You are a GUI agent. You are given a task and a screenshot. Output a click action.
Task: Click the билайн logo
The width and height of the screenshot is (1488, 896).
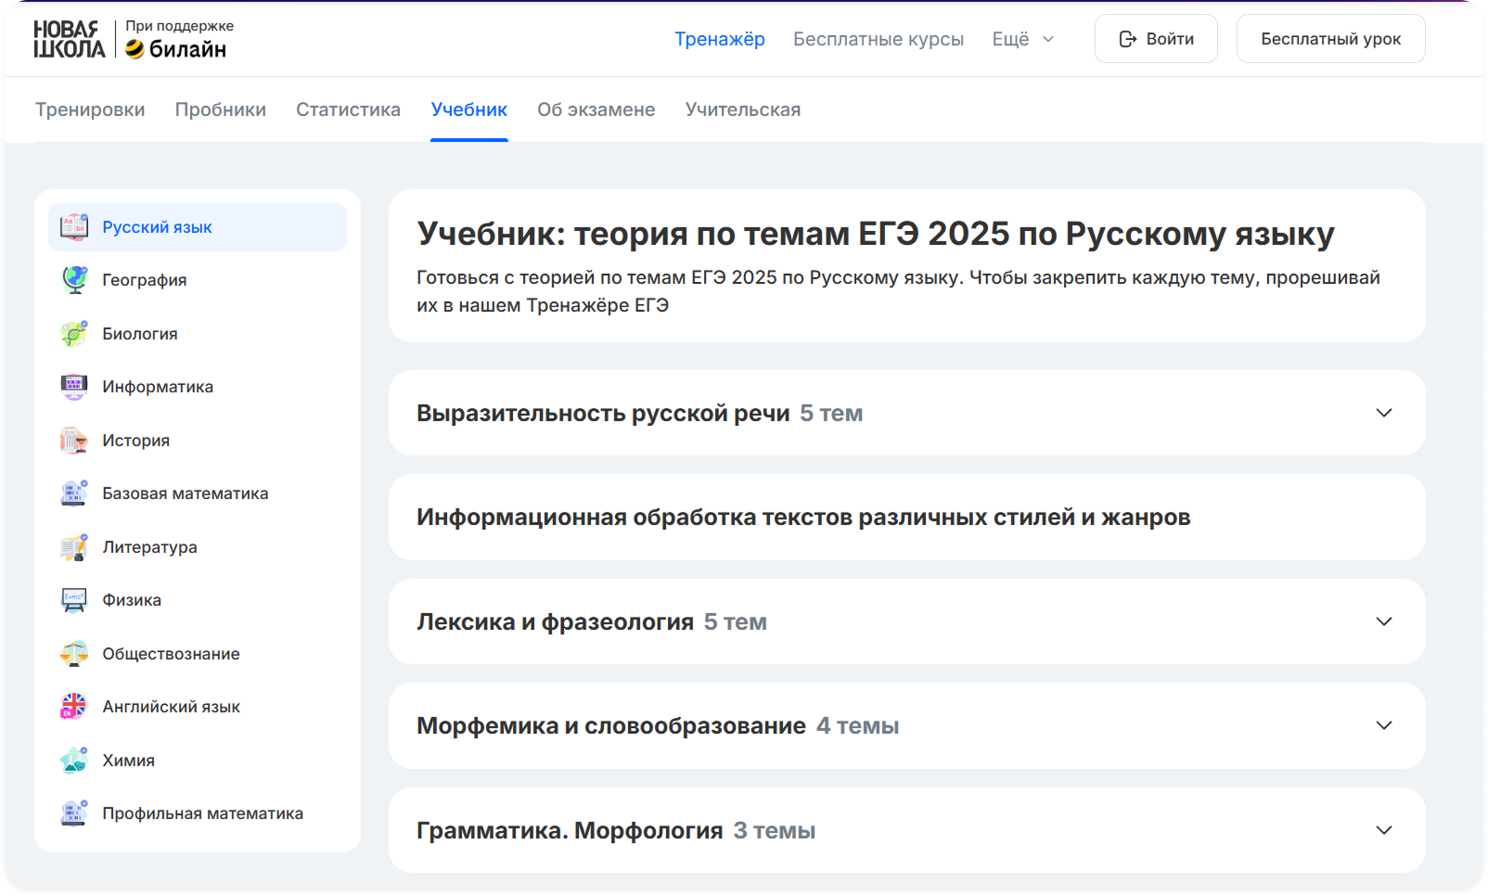point(176,49)
